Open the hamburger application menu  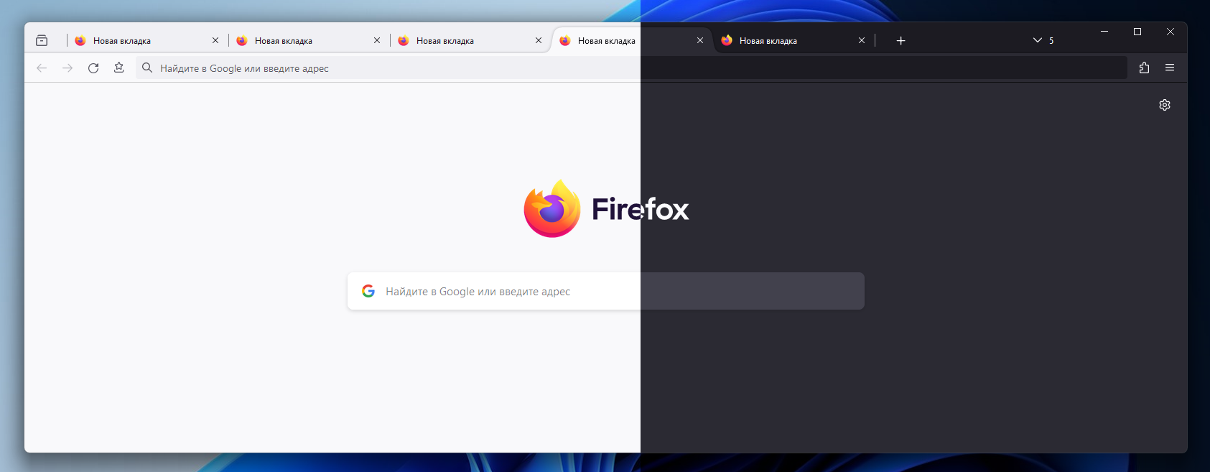(x=1170, y=68)
